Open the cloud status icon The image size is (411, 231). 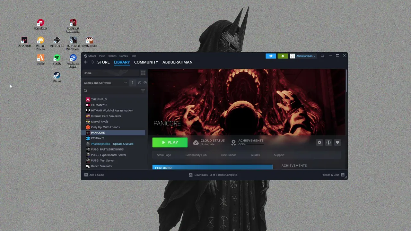coord(196,142)
